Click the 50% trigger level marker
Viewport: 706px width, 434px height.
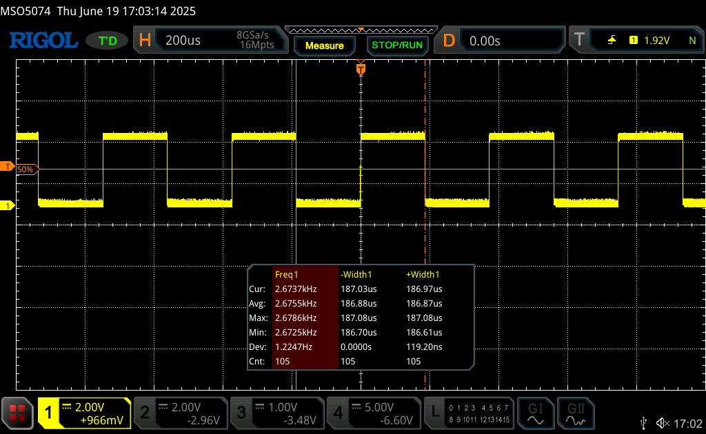pyautogui.click(x=25, y=169)
